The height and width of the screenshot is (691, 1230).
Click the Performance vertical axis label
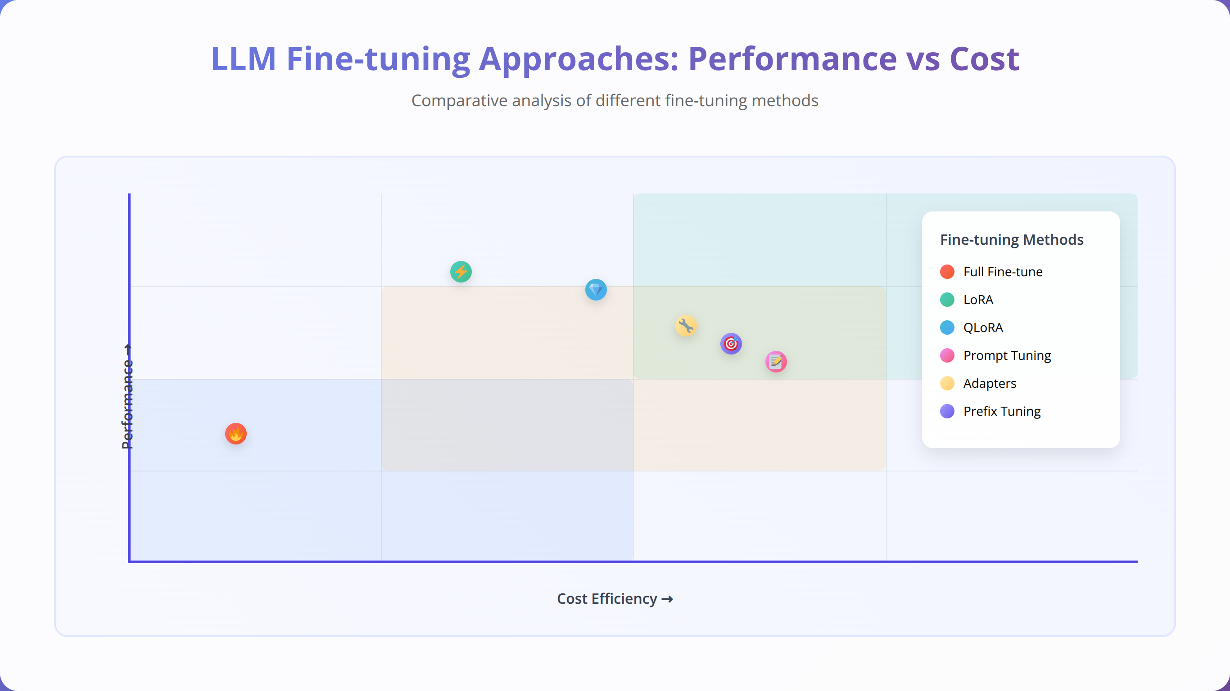[127, 397]
